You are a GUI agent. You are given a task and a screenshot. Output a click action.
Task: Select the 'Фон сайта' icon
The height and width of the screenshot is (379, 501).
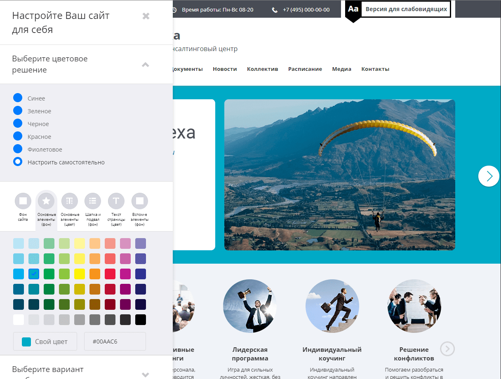pos(23,201)
